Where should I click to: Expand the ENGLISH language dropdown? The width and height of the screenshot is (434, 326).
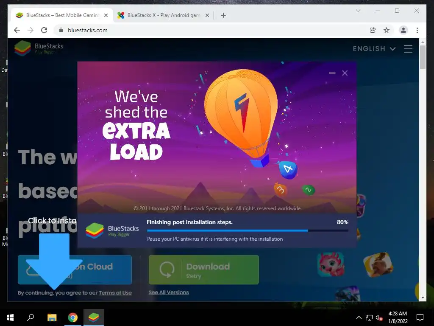coord(374,49)
